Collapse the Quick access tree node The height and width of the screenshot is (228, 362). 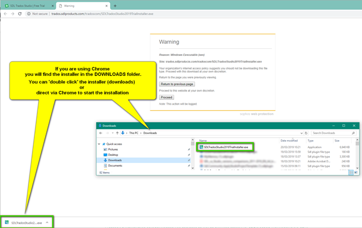point(99,144)
